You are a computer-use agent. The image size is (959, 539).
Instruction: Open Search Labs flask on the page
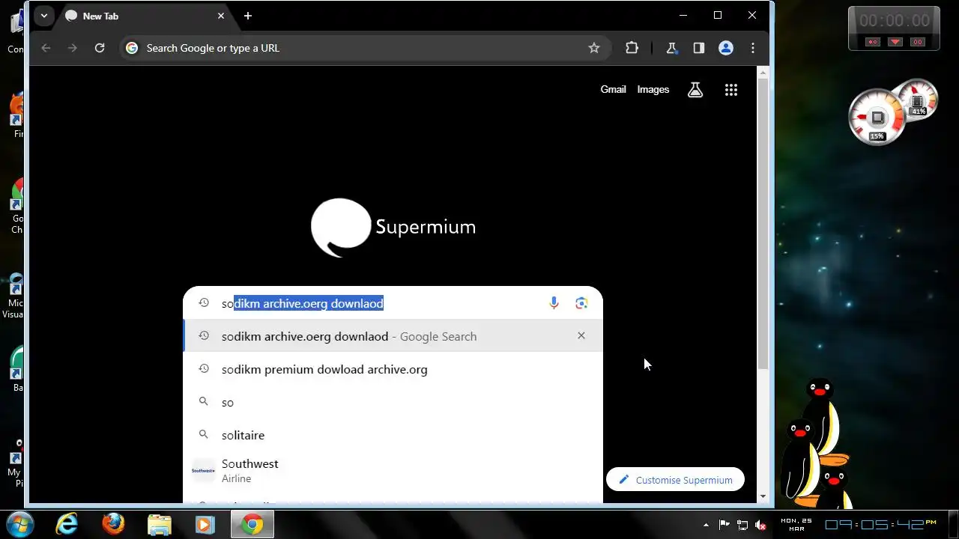click(695, 90)
